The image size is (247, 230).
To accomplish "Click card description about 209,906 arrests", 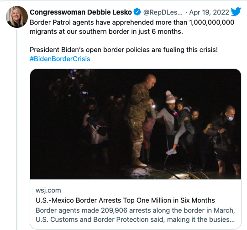I will pos(135,215).
